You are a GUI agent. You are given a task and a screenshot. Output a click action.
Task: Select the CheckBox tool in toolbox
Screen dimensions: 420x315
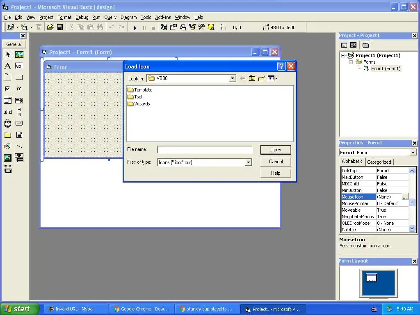pos(8,89)
